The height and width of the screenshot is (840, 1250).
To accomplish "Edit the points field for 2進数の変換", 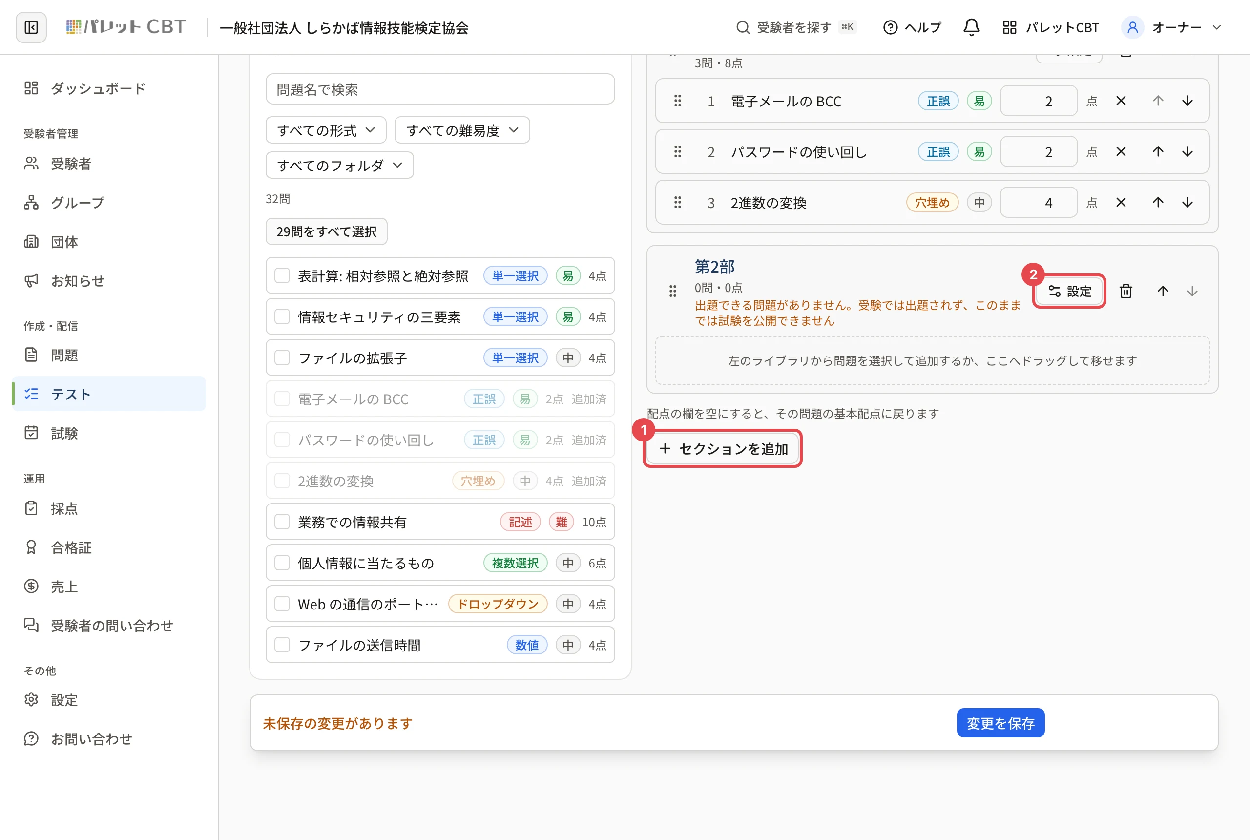I will (1039, 203).
